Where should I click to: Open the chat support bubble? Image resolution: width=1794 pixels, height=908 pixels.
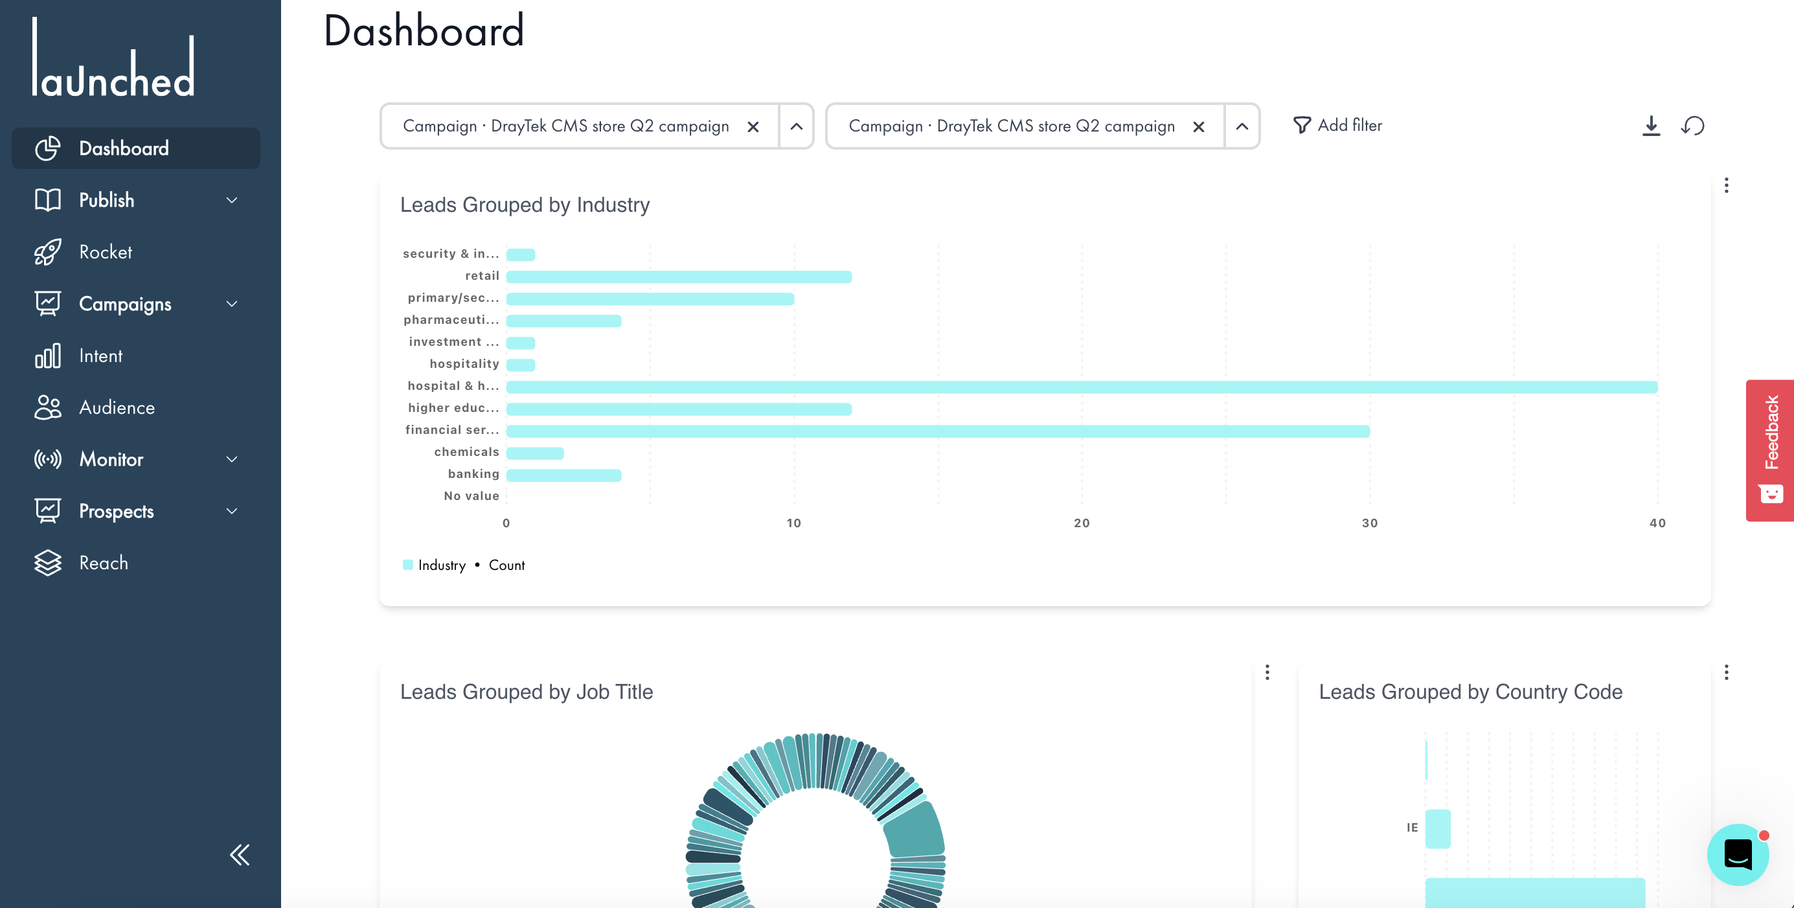pos(1737,854)
